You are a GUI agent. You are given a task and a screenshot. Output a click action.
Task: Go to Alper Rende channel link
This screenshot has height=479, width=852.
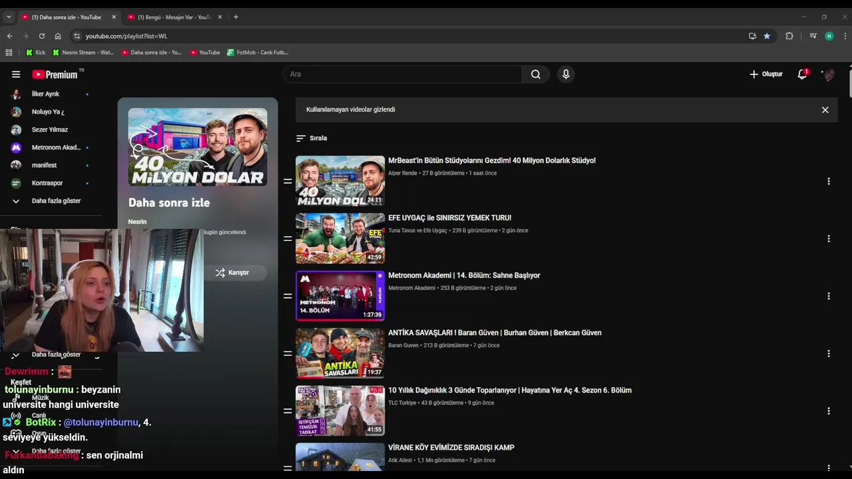[403, 173]
